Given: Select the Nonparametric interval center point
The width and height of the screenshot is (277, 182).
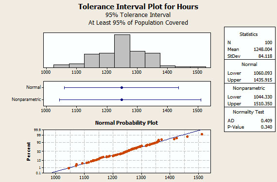Looking at the screenshot, I should [x=121, y=100].
